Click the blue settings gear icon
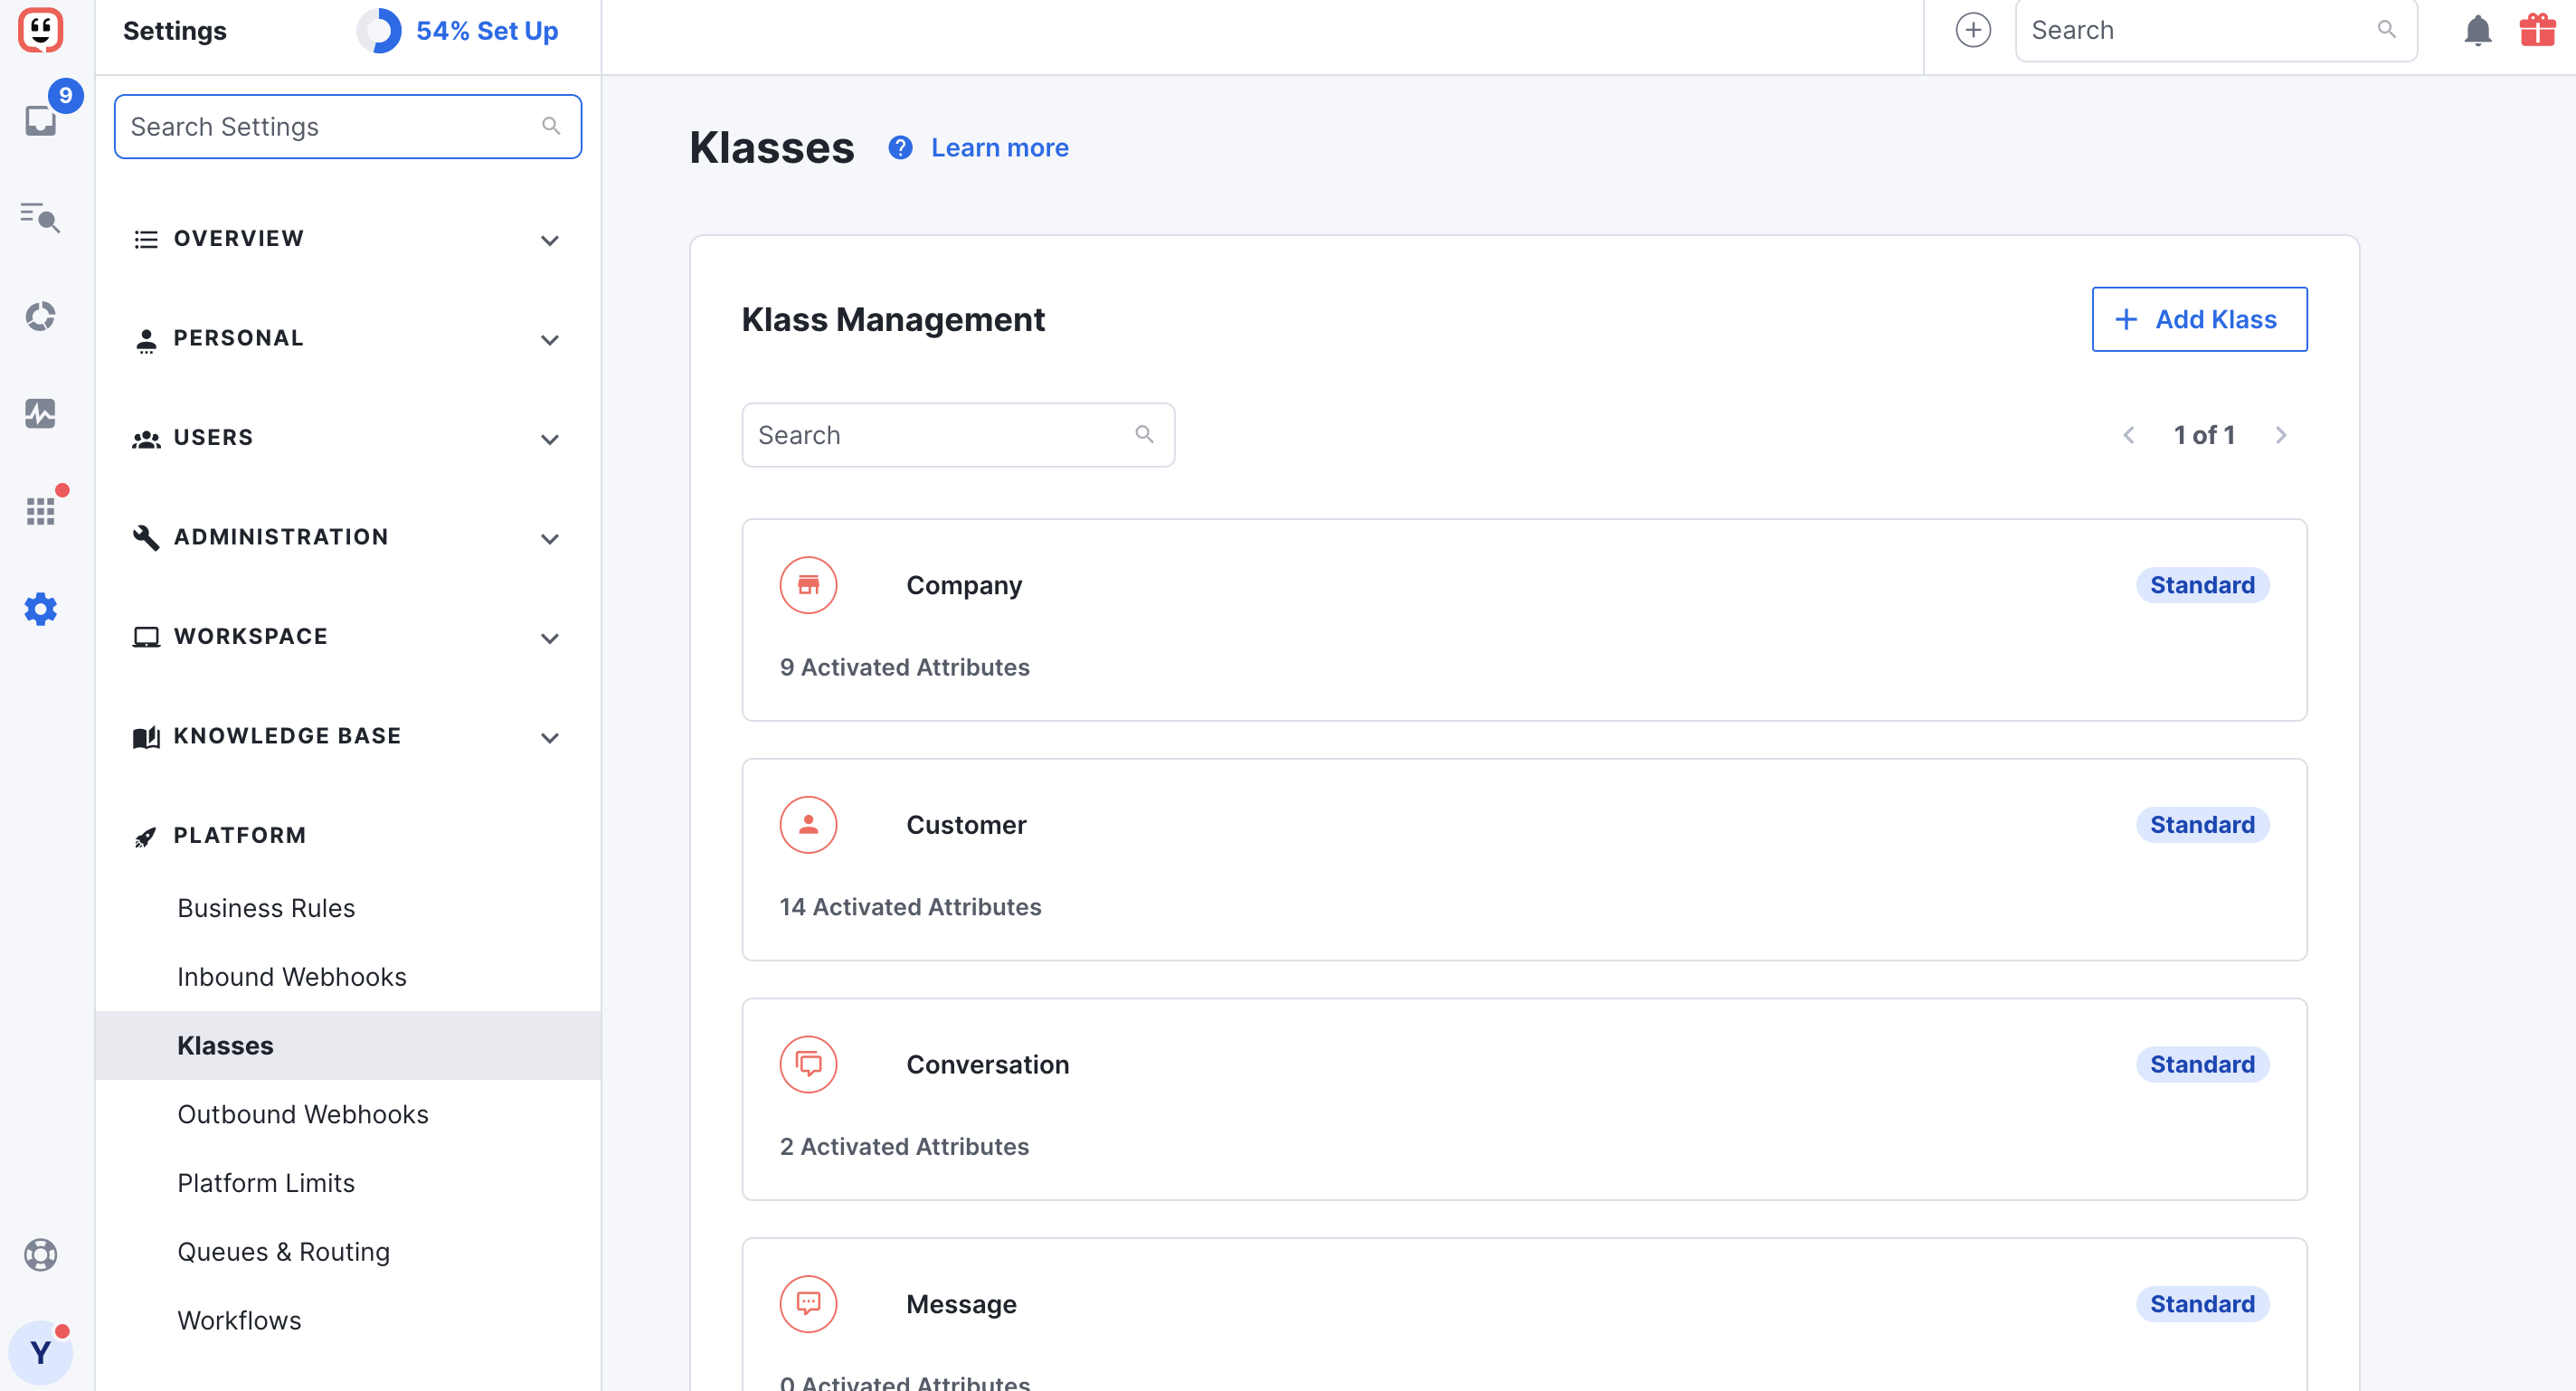This screenshot has height=1391, width=2576. tap(40, 609)
